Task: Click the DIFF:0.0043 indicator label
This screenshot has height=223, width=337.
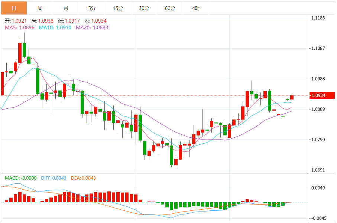Action: click(54, 178)
